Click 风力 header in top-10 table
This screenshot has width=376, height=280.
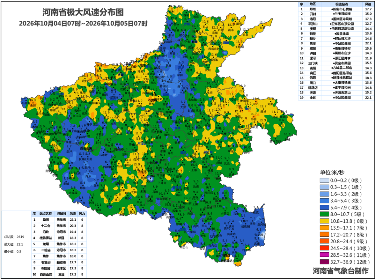82,214
